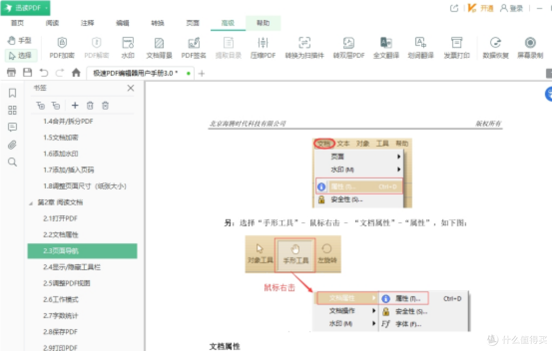Viewport: 552px width, 351px height.
Task: Click the share icon in title bar
Action: pyautogui.click(x=454, y=8)
